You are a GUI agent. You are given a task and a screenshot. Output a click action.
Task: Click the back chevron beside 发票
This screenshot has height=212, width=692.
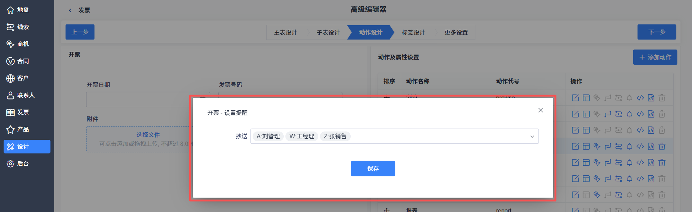(x=70, y=10)
